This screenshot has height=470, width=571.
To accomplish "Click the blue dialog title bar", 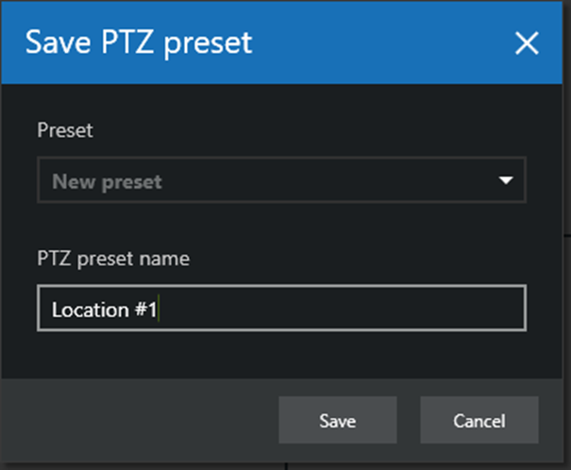I will (378, 42).
